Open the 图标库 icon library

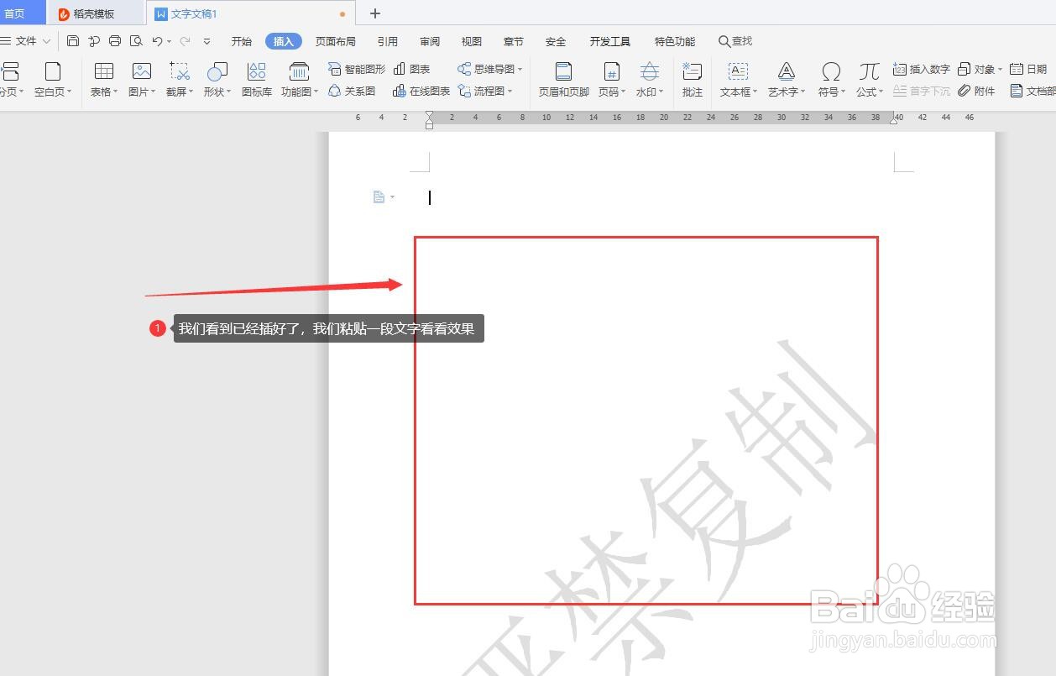(257, 80)
